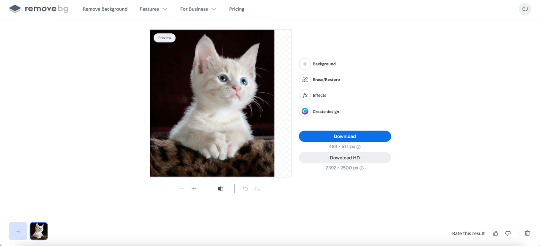Click the Create design label
The height and width of the screenshot is (246, 540).
coord(326,112)
